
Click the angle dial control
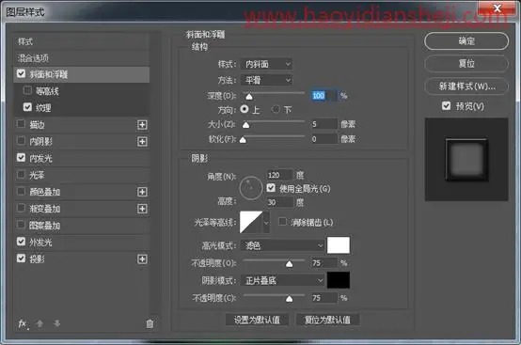tap(250, 188)
